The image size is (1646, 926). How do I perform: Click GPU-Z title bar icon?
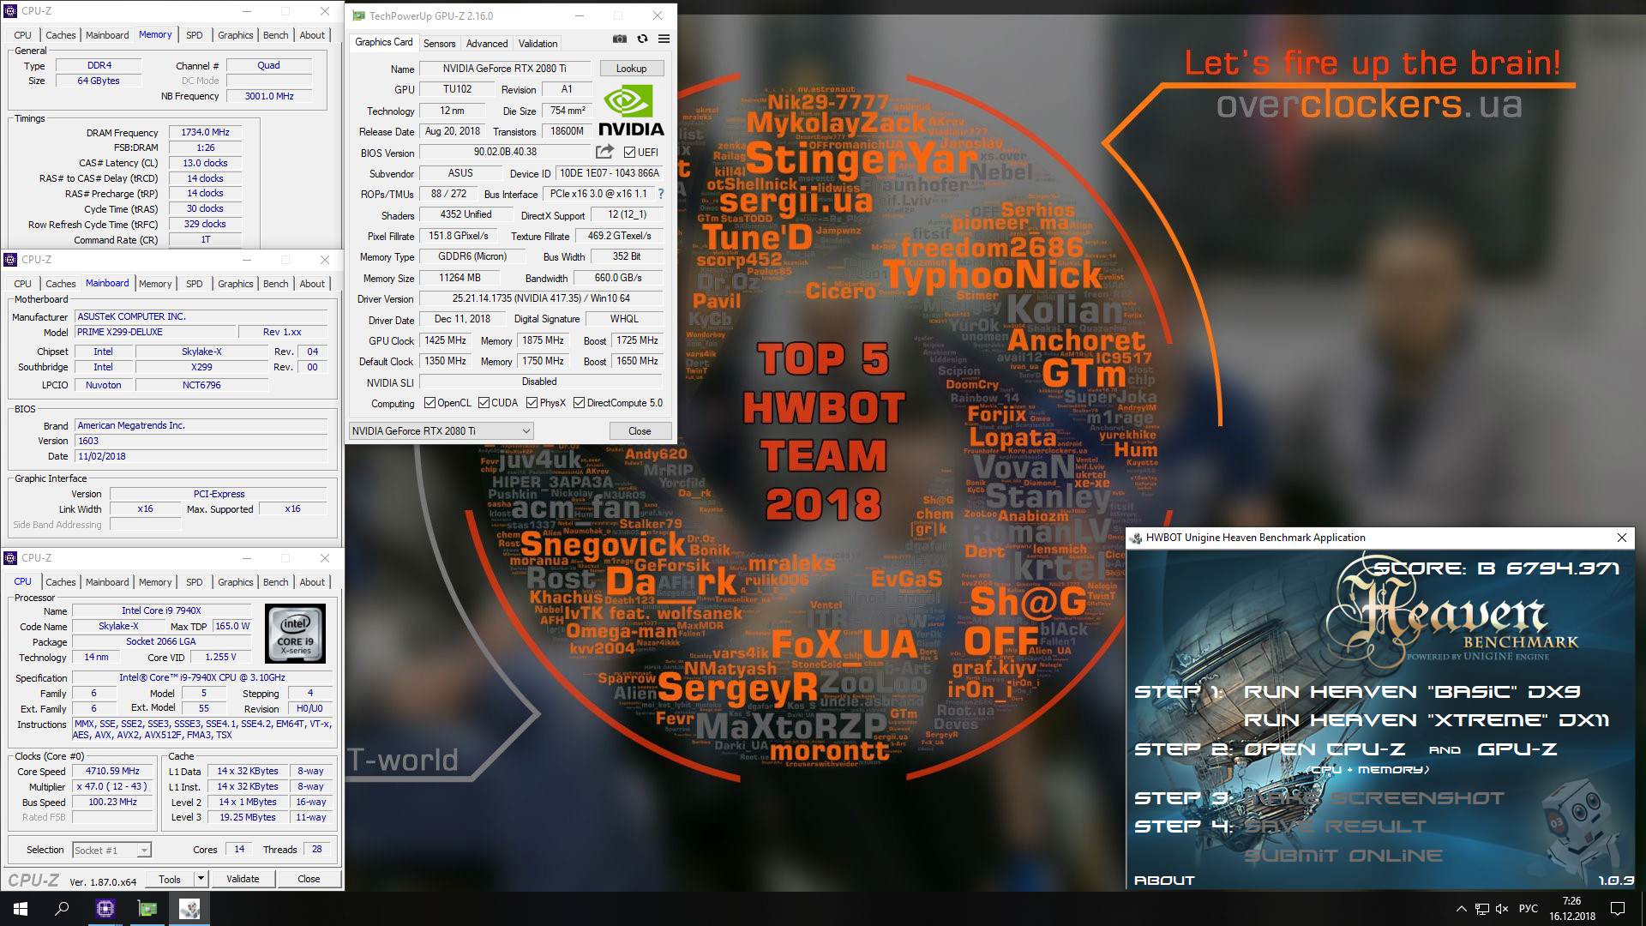[x=358, y=15]
